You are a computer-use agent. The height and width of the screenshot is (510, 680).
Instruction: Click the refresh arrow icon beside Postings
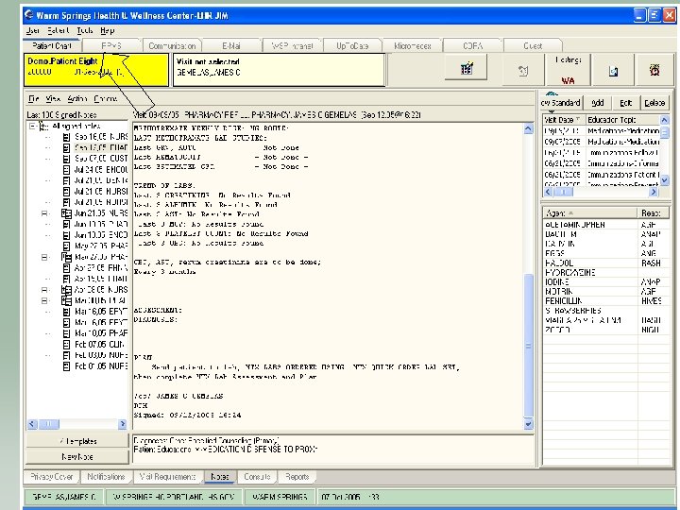point(522,70)
